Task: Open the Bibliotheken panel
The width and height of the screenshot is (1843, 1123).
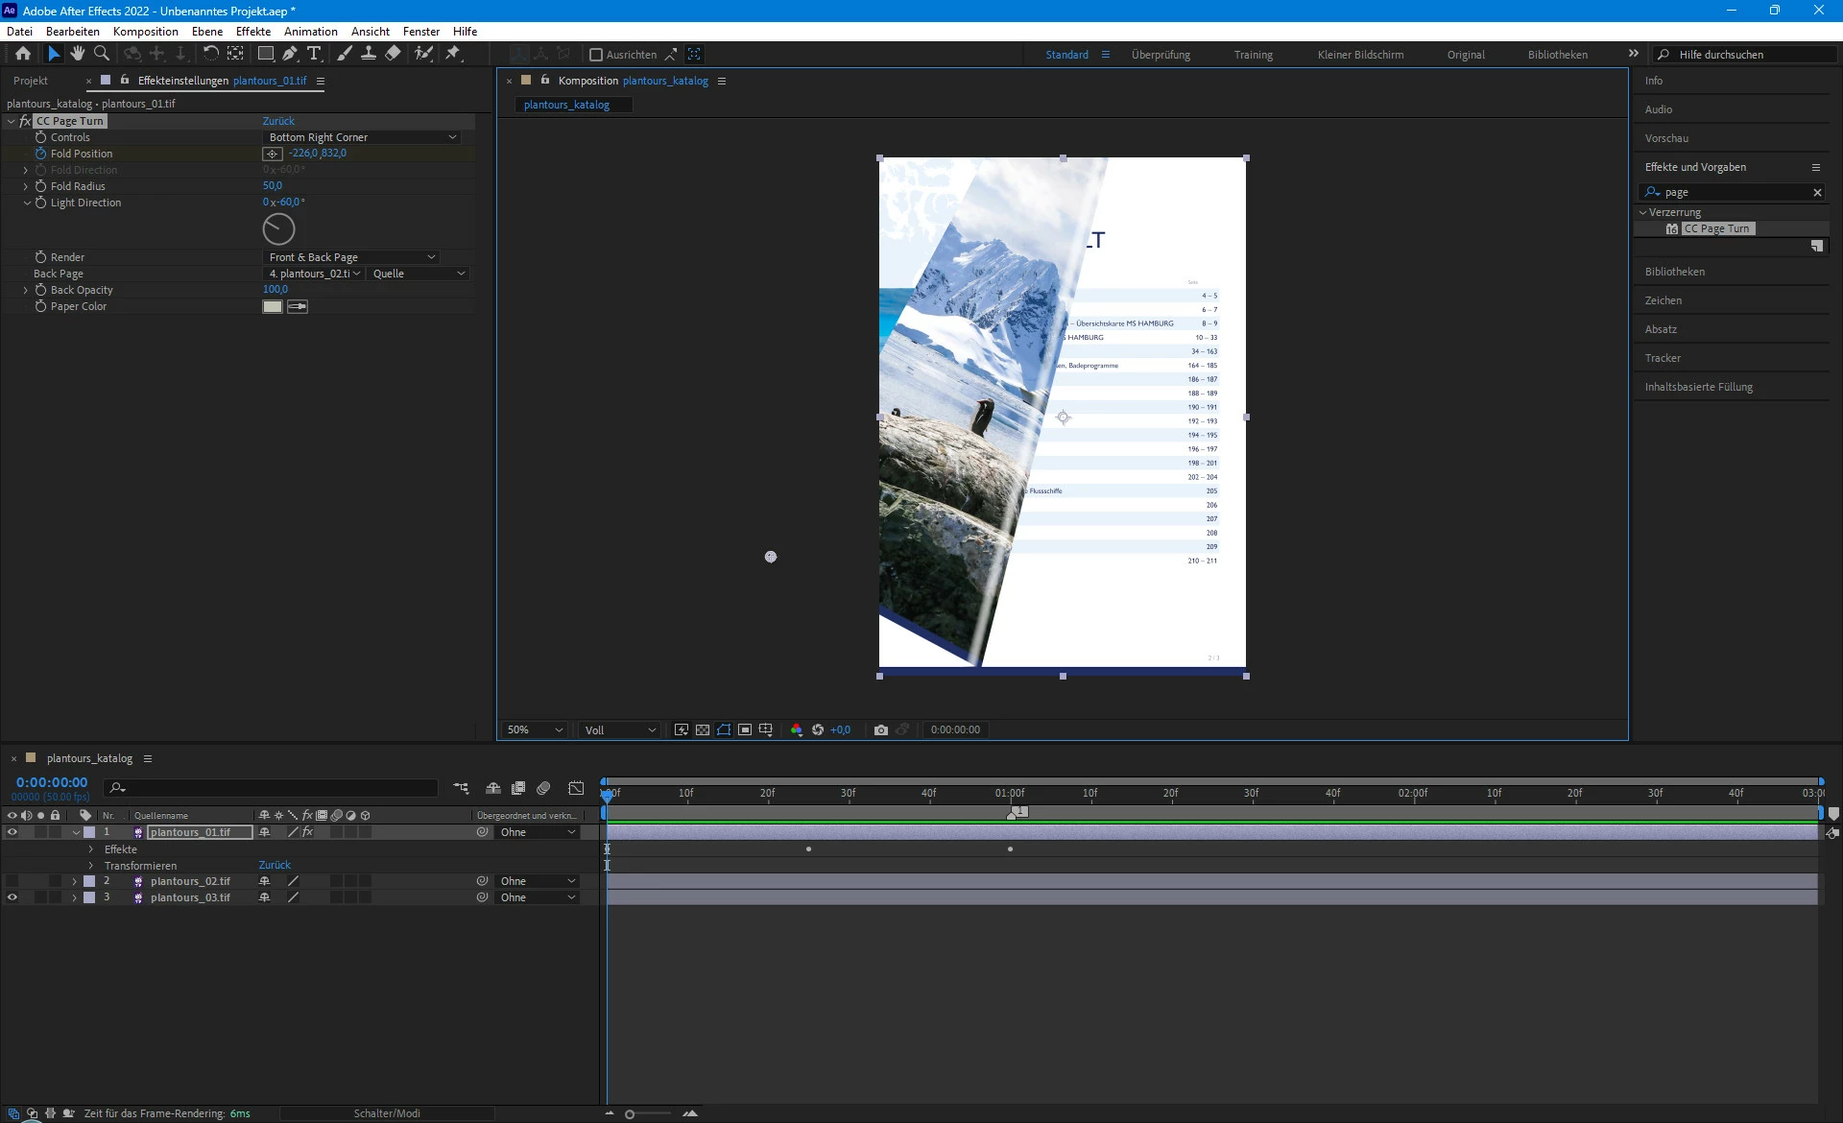Action: click(x=1675, y=272)
